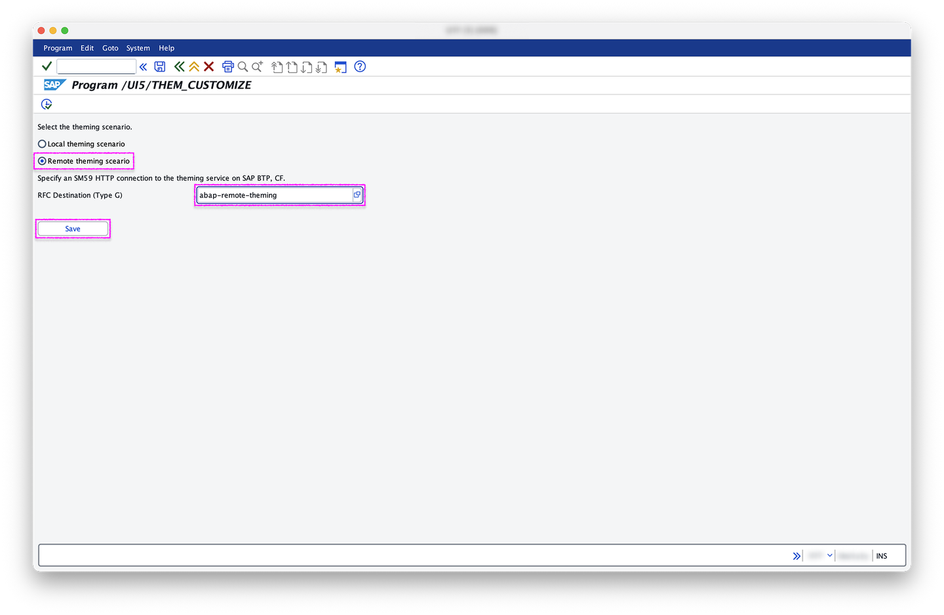Click the Save button

coord(73,229)
